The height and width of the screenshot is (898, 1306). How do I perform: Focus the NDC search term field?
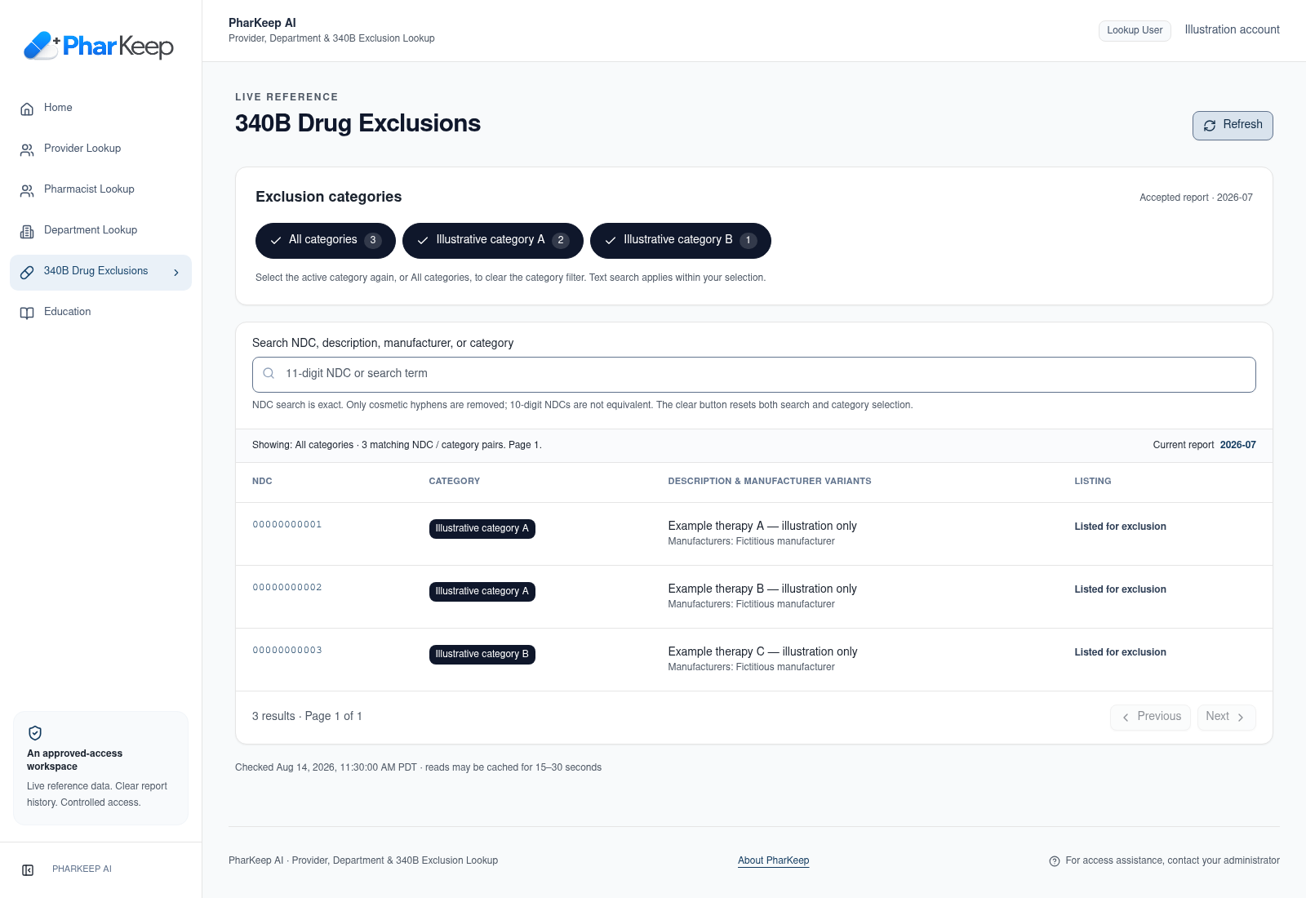click(x=754, y=375)
